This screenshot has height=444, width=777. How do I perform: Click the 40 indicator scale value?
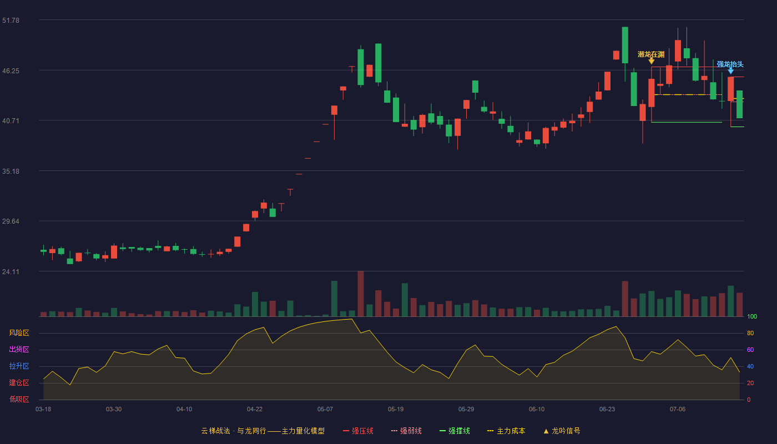[750, 367]
